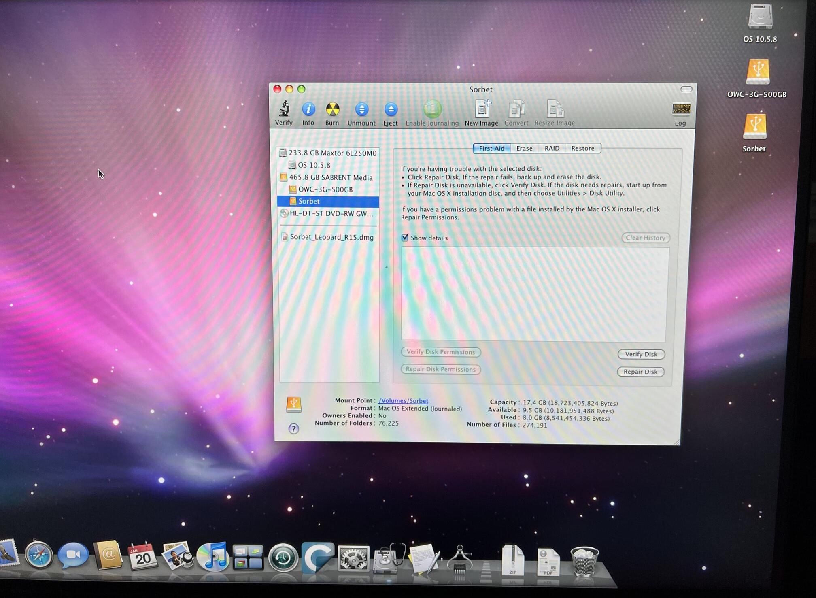Click the Disk Utility icon in the Dock

[x=389, y=559]
